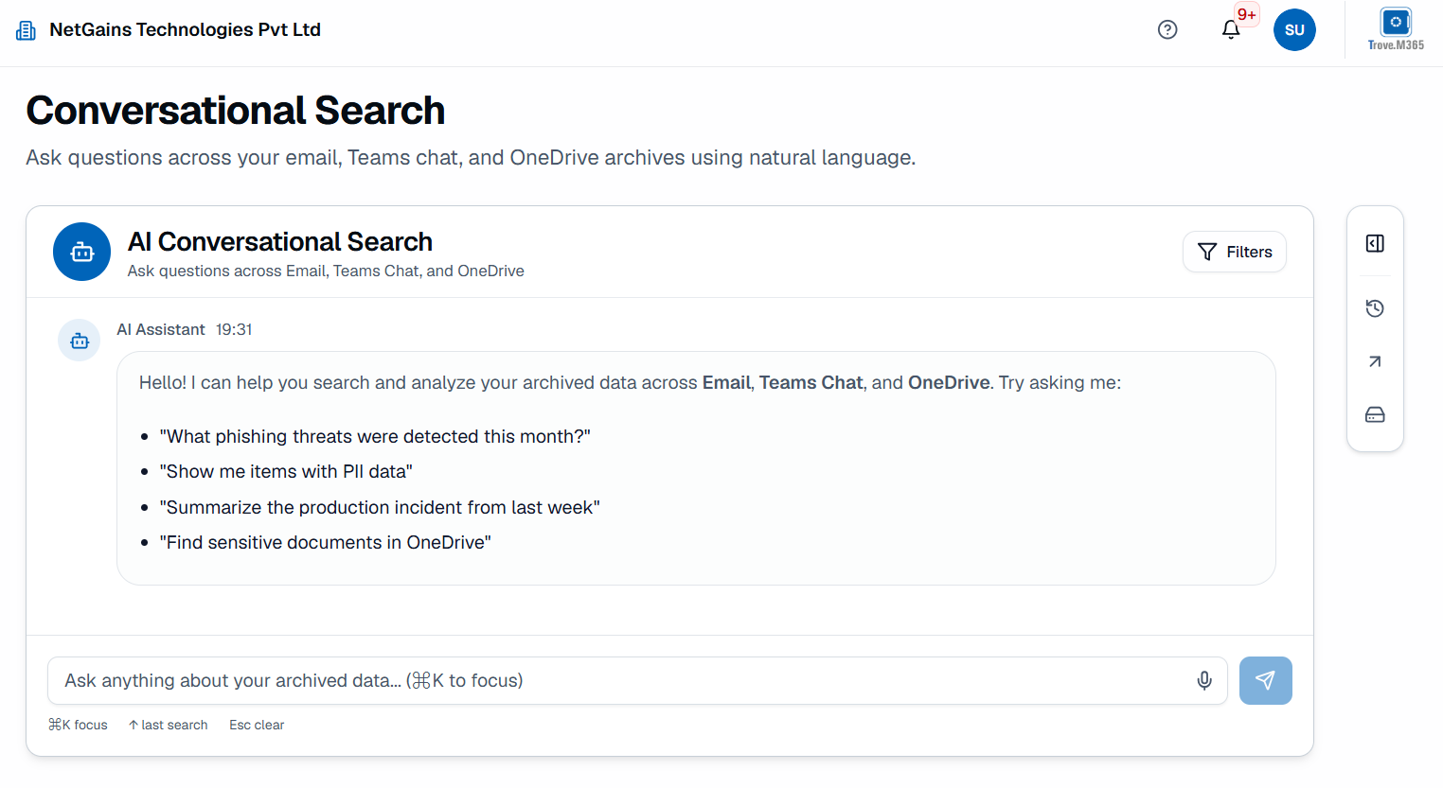The width and height of the screenshot is (1443, 788).
Task: Open the Trove.M365 app switcher
Action: tap(1396, 29)
